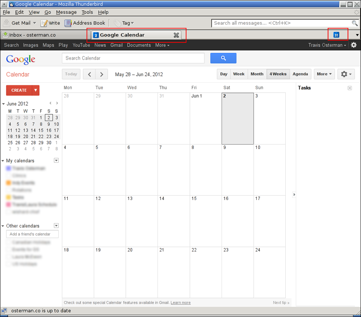
Task: Open the File menu
Action: [6, 12]
